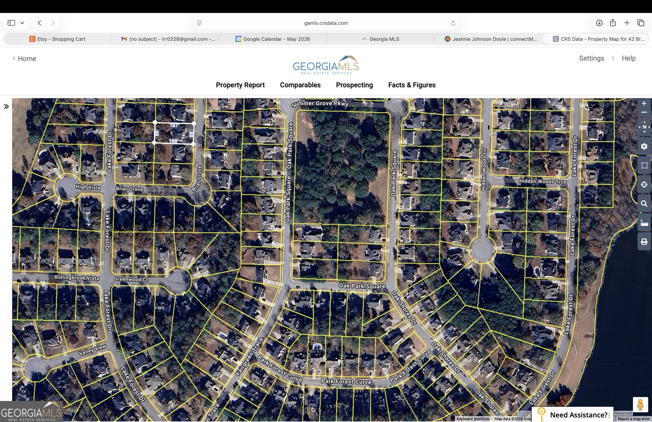Expand the collapsed left side panel
The image size is (652, 422).
(6, 107)
